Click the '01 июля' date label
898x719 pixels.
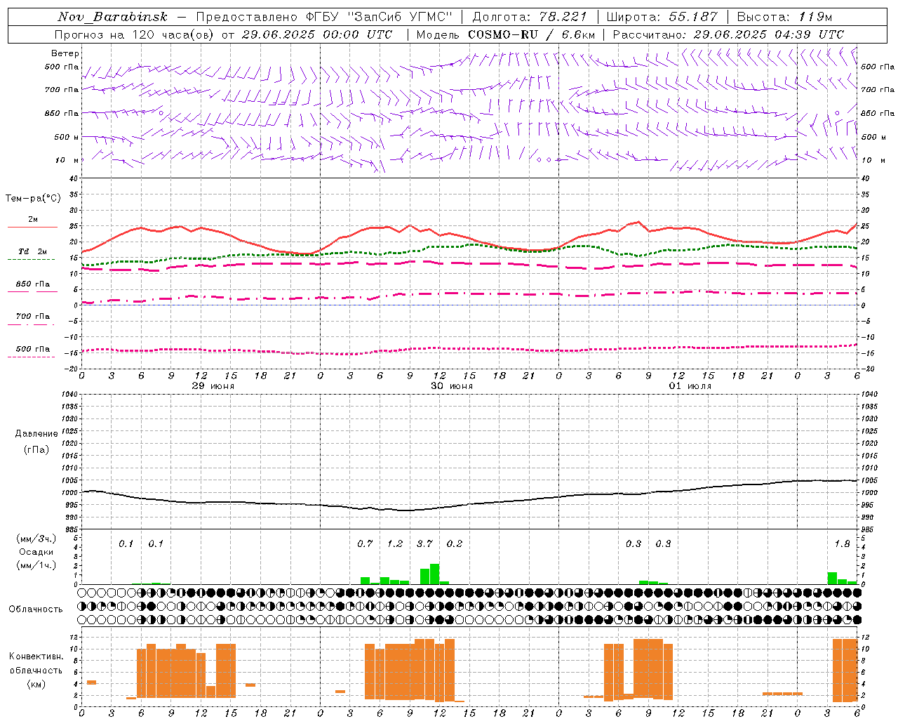(x=690, y=386)
